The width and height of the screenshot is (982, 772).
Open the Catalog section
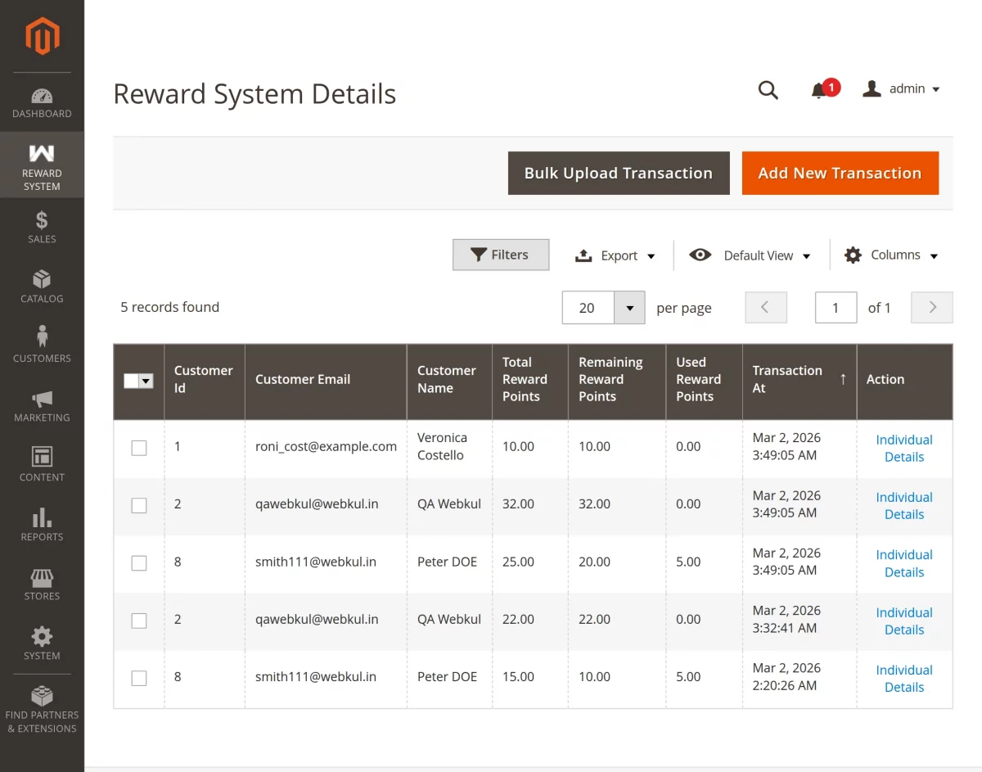pos(42,285)
